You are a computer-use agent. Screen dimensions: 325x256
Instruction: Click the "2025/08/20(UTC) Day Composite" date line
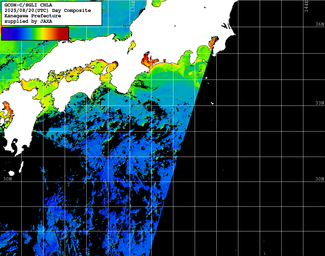click(x=48, y=10)
